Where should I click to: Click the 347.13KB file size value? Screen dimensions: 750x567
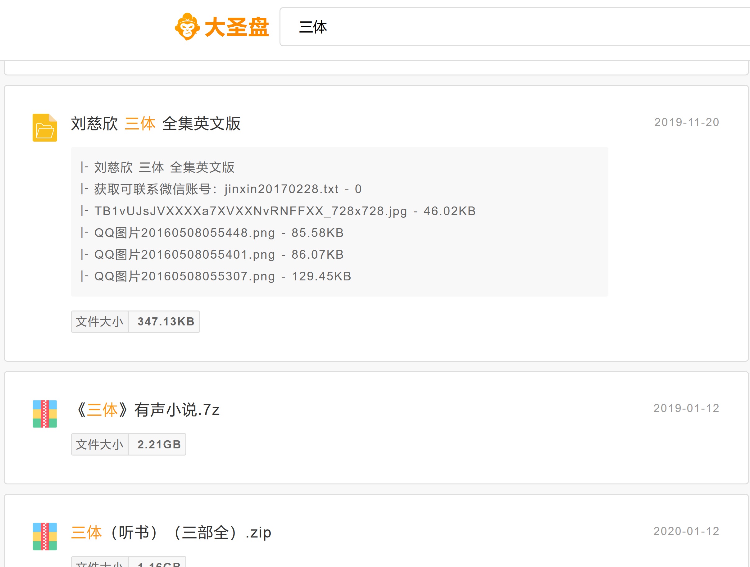coord(166,322)
